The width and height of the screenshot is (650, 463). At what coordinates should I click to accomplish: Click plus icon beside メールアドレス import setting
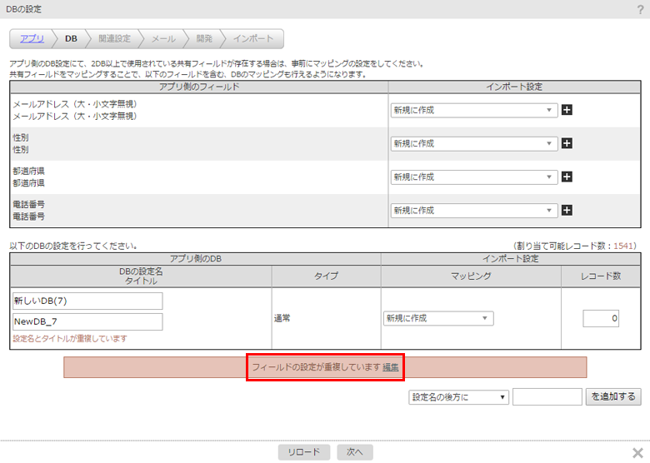pos(567,110)
